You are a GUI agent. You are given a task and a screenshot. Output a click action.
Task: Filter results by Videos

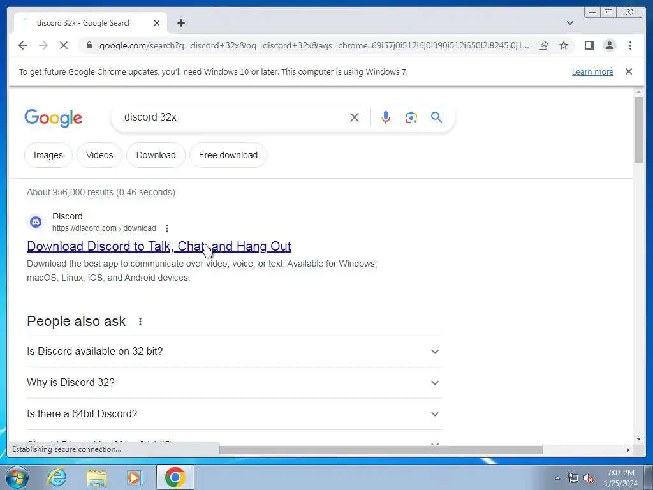click(99, 155)
